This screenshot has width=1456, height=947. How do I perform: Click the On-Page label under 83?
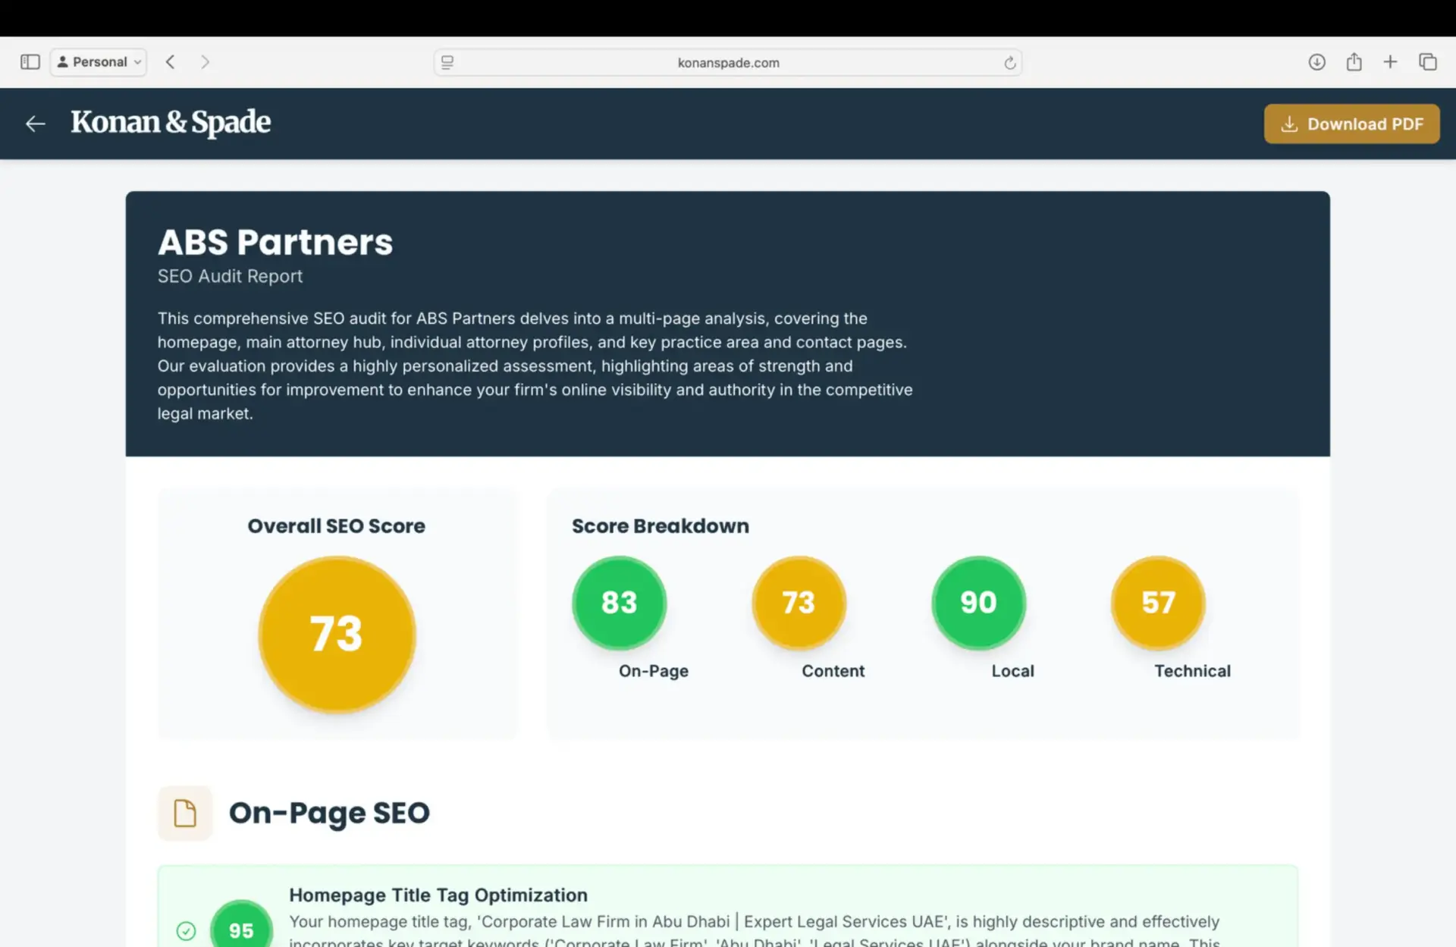pos(654,671)
